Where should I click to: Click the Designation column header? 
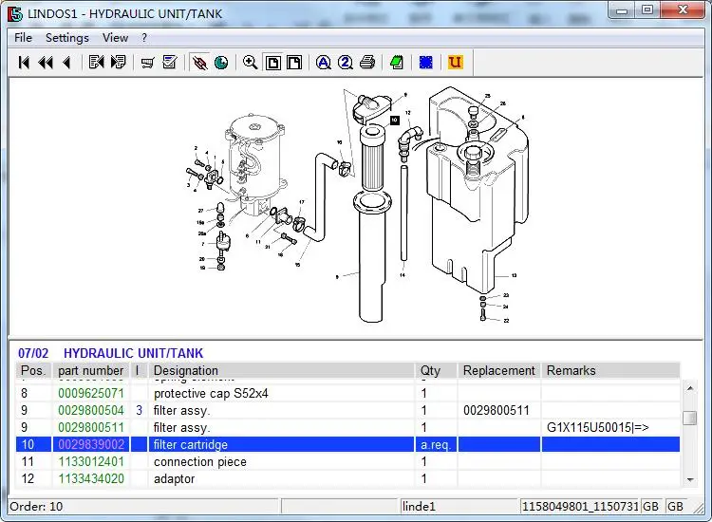pyautogui.click(x=281, y=370)
